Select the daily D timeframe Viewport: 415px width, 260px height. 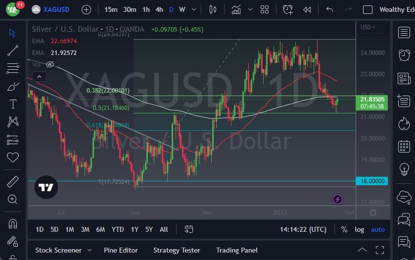coord(171,10)
